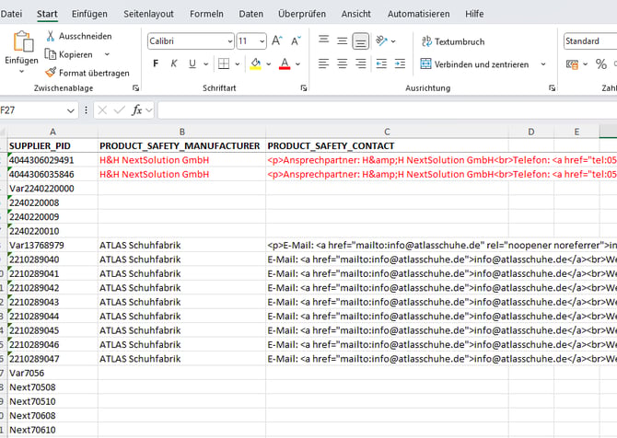Expand the Standard number format dropdown
Screen dimensions: 617x438
tap(589, 41)
